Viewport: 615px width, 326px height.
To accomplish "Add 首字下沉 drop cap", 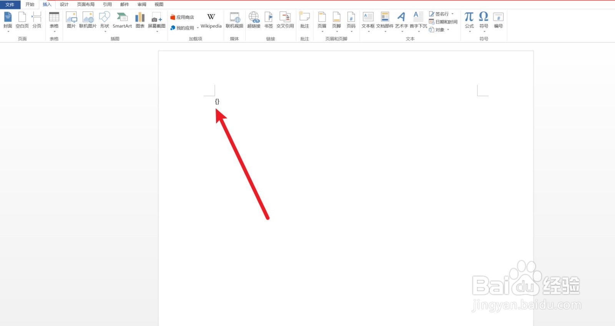I will (x=418, y=20).
